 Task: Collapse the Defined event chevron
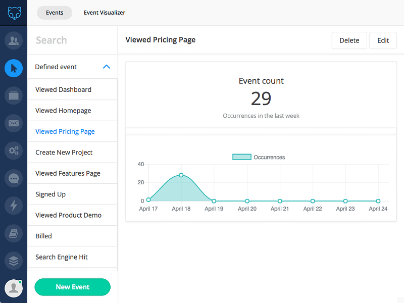[x=107, y=67]
